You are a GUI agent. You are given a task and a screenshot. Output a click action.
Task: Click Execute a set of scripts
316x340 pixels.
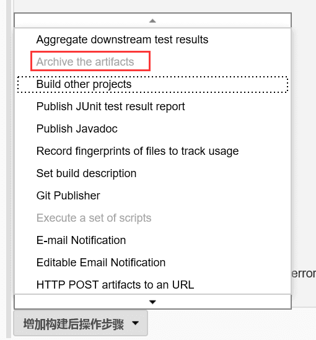coord(94,218)
